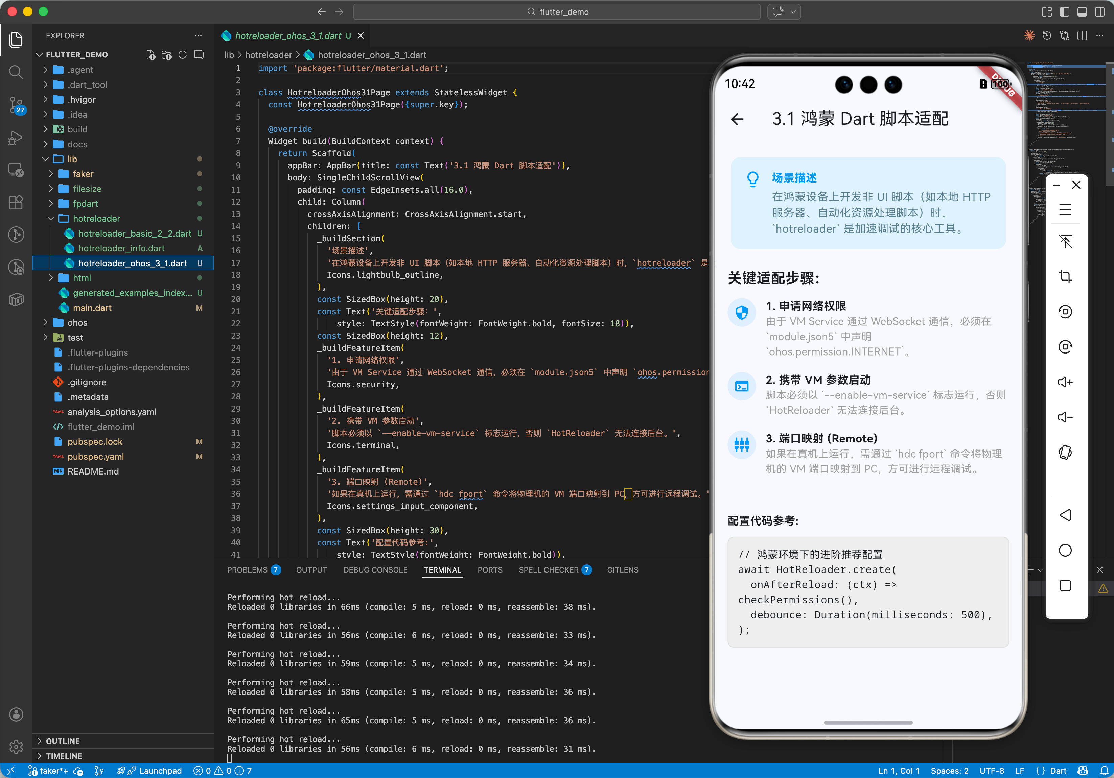The height and width of the screenshot is (778, 1114).
Task: Refresh the Explorer file tree
Action: tap(182, 55)
